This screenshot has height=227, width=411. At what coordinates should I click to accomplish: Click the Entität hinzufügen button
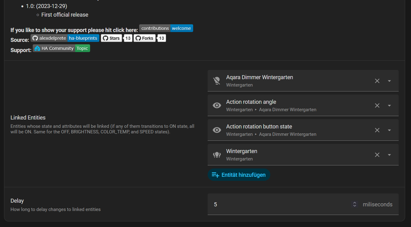[239, 175]
